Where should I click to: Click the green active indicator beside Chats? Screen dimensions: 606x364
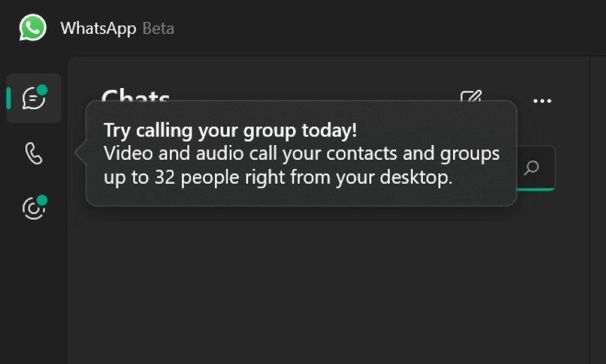click(x=8, y=98)
